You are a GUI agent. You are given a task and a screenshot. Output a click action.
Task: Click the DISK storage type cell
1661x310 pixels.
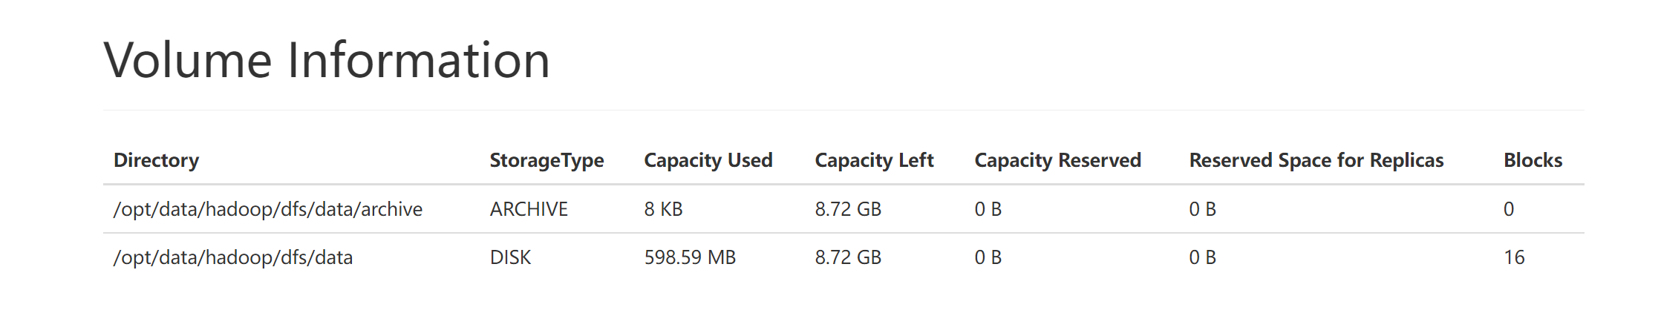pos(510,257)
